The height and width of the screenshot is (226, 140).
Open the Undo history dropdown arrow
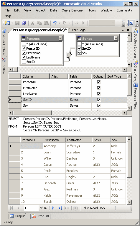point(60,23)
